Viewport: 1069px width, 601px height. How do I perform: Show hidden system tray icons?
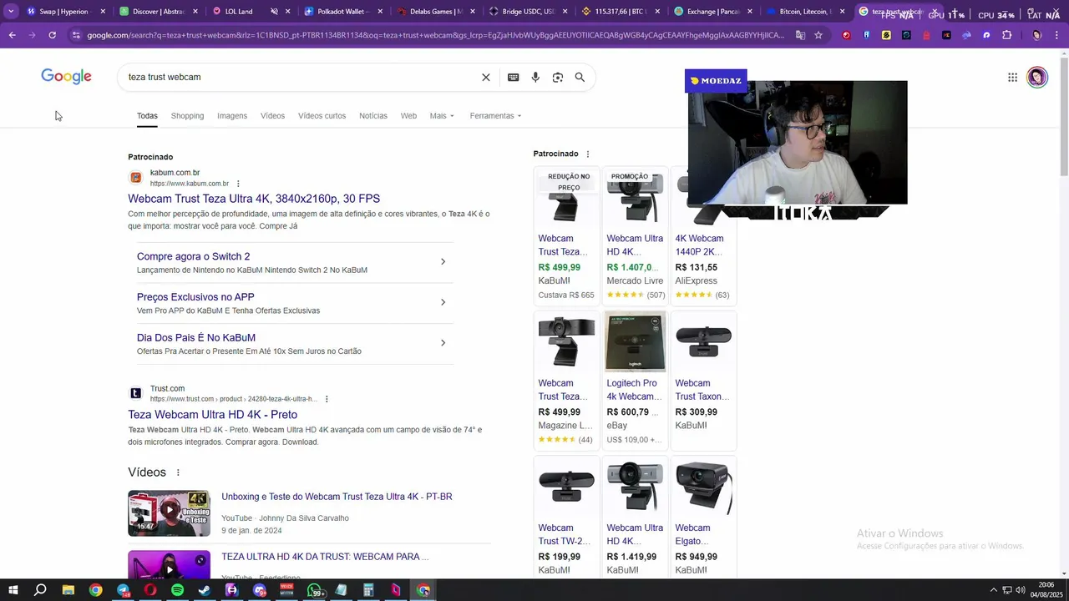coord(993,590)
